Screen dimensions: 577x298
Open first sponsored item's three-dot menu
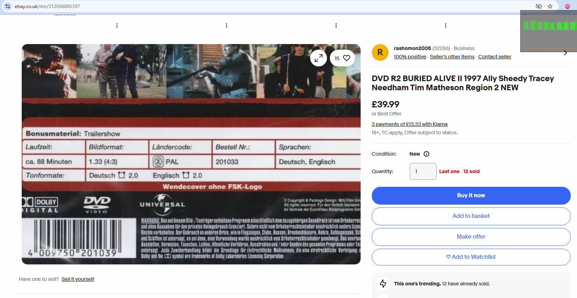117,26
